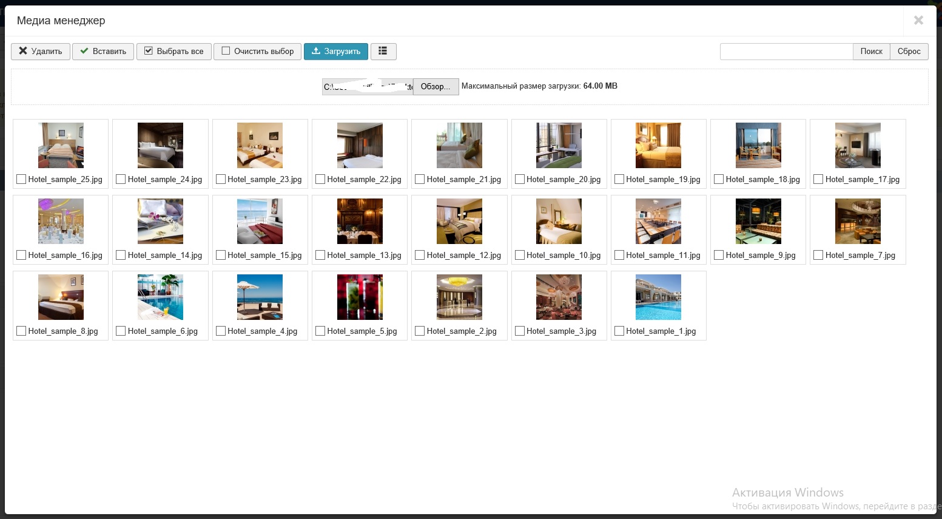Check the Hotel_sample_25.jpg checkbox
The height and width of the screenshot is (519, 942).
click(21, 179)
